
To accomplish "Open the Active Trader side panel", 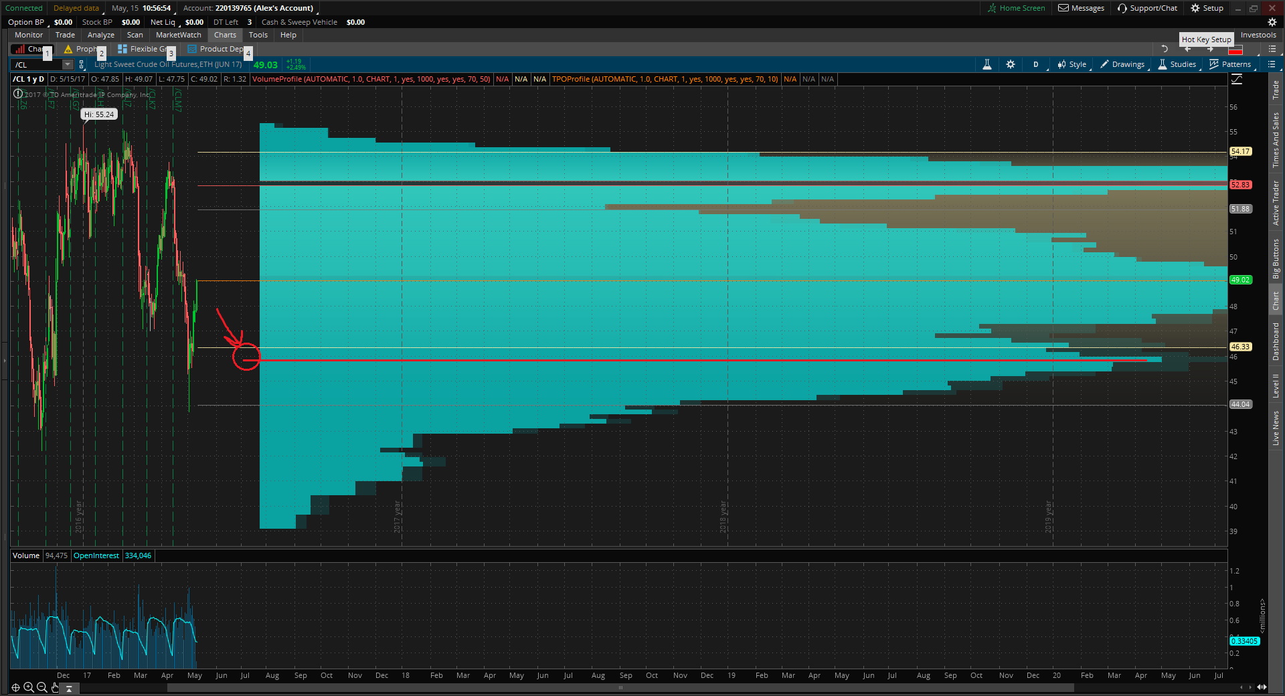I will point(1276,202).
